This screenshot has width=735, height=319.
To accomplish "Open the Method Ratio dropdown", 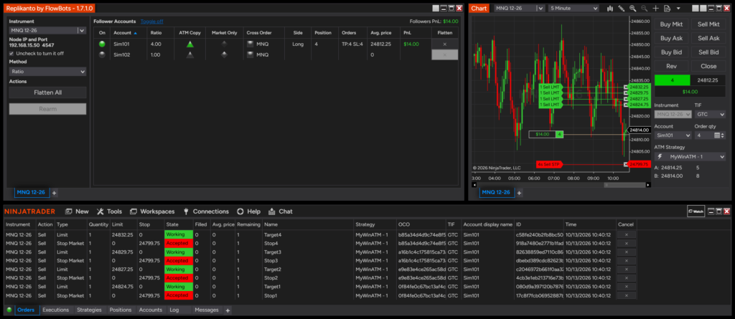I will click(x=47, y=72).
